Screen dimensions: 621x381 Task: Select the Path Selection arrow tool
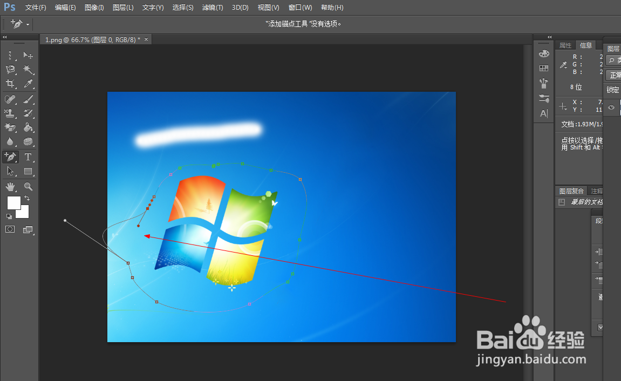[x=10, y=171]
